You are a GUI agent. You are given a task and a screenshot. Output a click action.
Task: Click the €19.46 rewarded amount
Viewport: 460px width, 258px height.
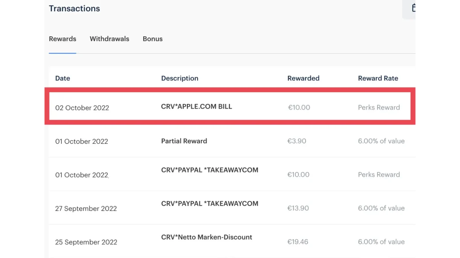click(298, 242)
